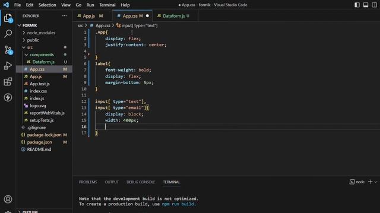Open logo.svg in the file tree
The height and width of the screenshot is (213, 380).
[44, 106]
